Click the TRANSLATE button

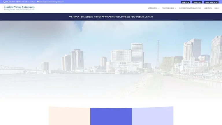[197, 2]
